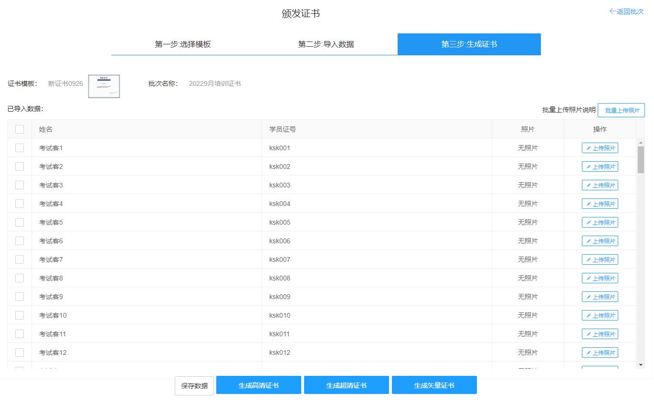Image resolution: width=654 pixels, height=404 pixels.
Task: Open the 第二步:导入数据 tab
Action: click(326, 44)
